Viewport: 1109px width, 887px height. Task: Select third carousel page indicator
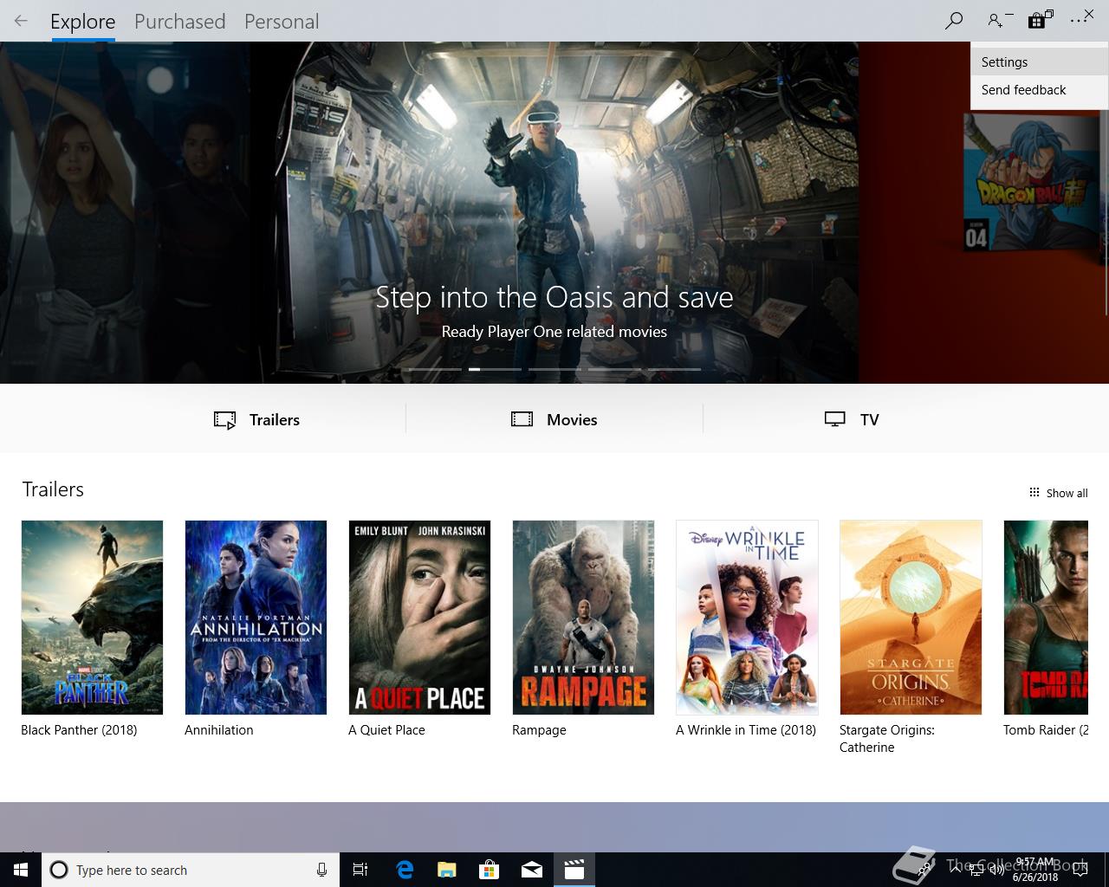[x=554, y=369]
